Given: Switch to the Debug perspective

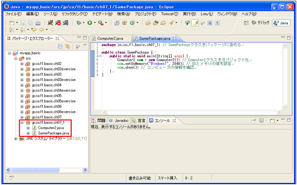Looking at the screenshot, I should pyautogui.click(x=260, y=23).
